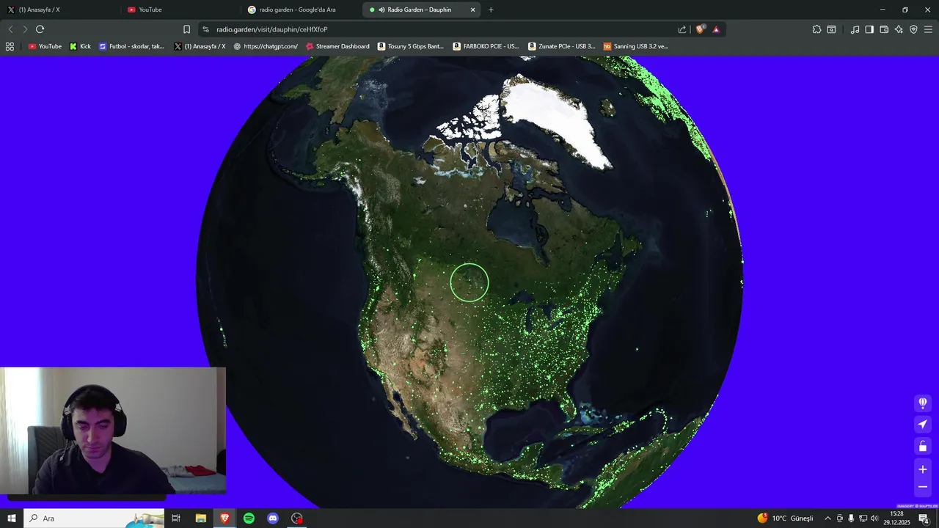Open site settings icon in address bar

click(x=206, y=29)
